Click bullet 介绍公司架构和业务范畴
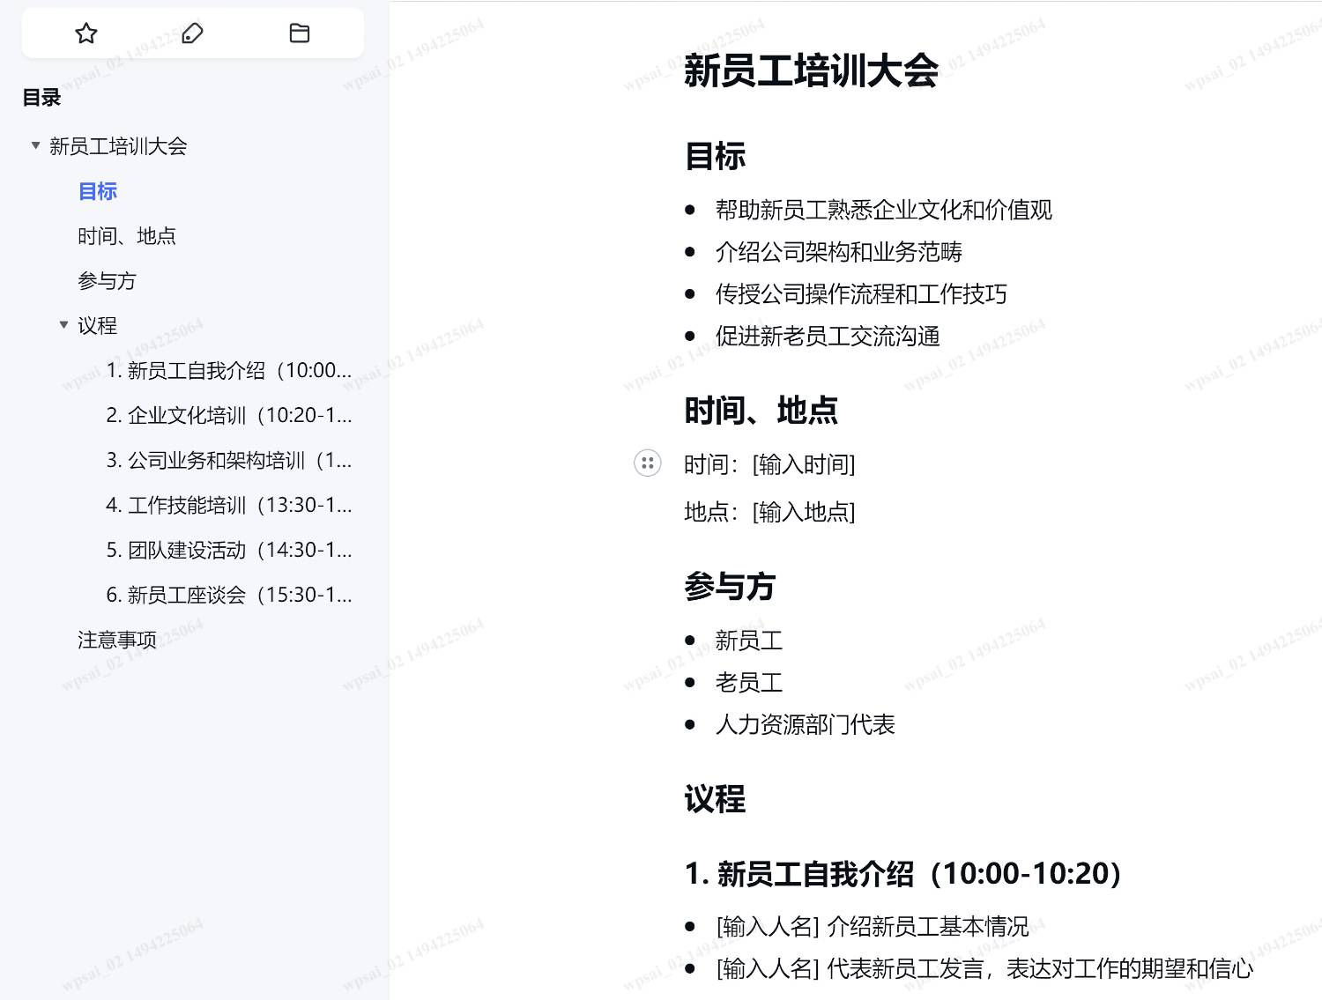 coord(839,252)
